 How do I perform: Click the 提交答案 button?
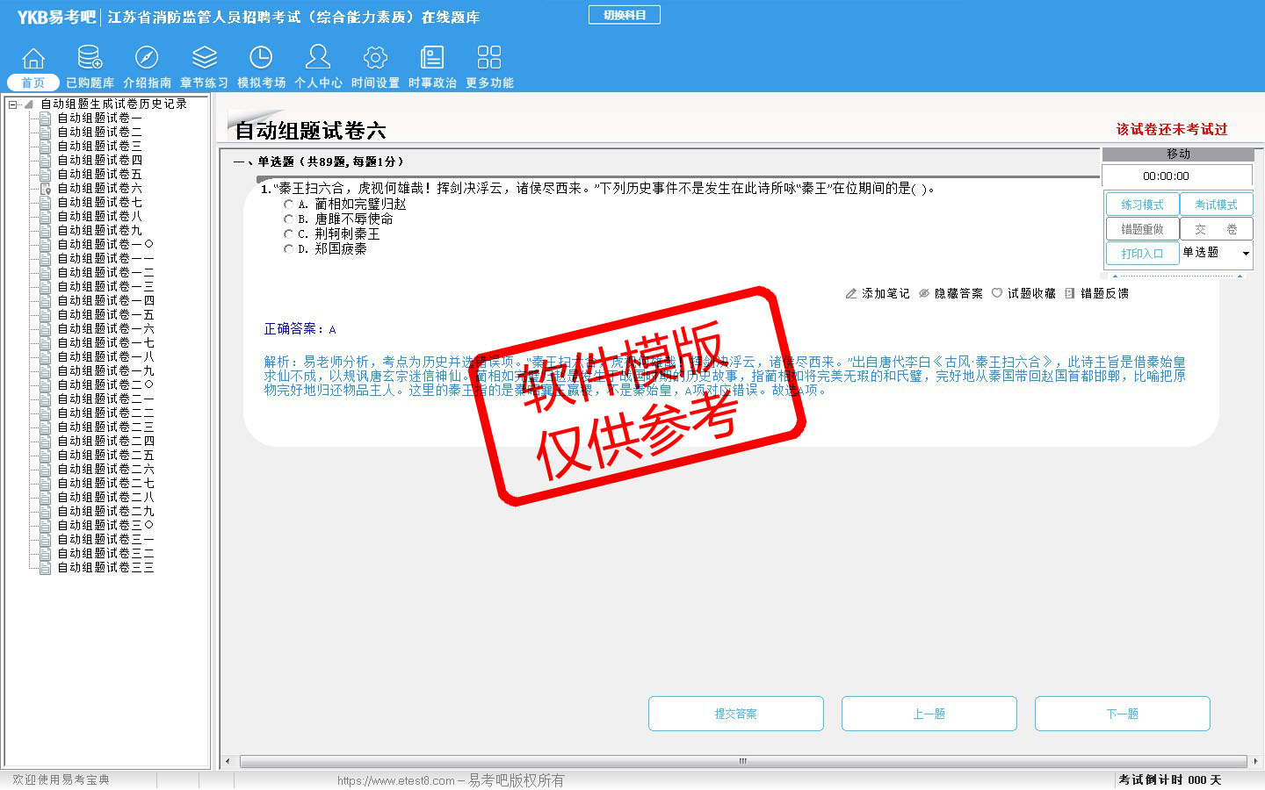pos(736,714)
